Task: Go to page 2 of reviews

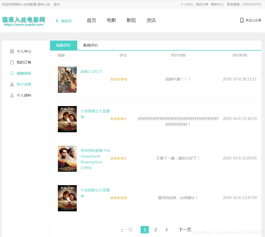Action: click(156, 230)
